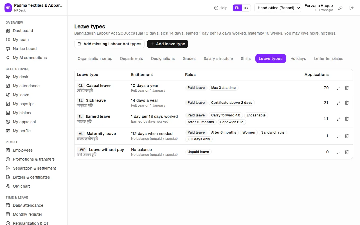360x225 pixels.
Task: Edit the Casual leave row pencil icon
Action: (x=339, y=88)
